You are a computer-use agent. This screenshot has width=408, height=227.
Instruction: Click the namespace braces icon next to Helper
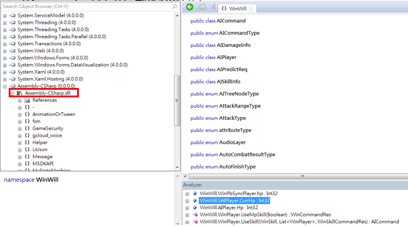click(x=27, y=142)
